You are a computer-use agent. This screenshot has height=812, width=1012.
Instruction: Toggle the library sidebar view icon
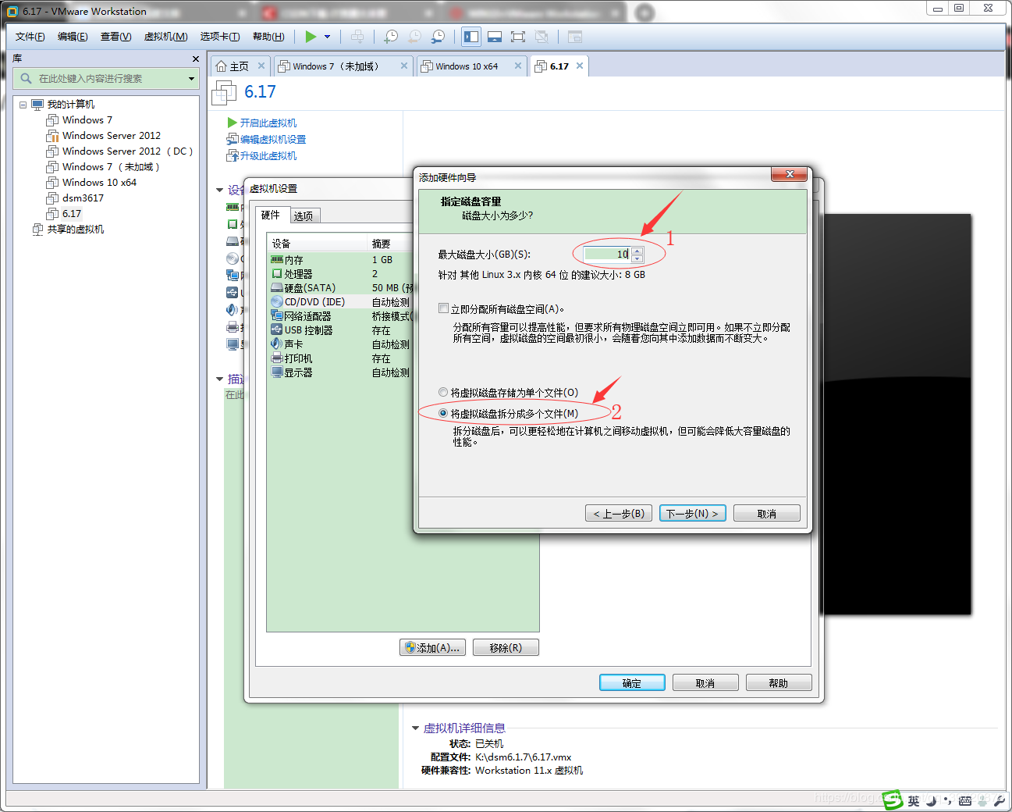click(x=470, y=37)
